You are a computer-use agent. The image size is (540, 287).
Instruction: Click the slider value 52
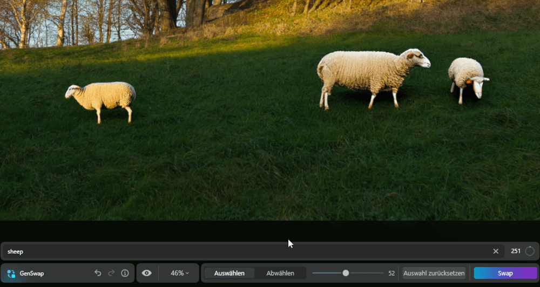[x=391, y=273]
